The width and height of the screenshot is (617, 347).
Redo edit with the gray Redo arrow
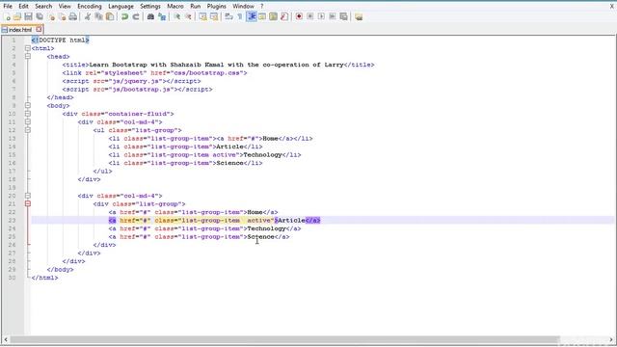coord(136,16)
